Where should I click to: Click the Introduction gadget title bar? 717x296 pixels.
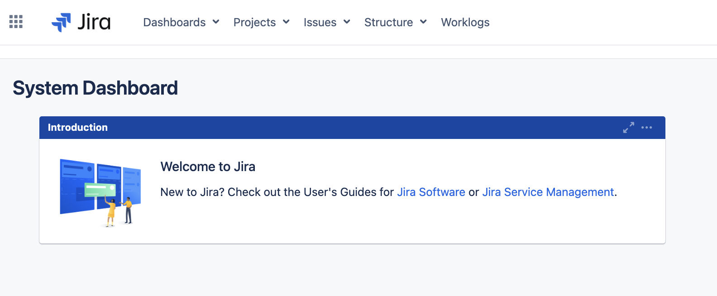point(352,128)
